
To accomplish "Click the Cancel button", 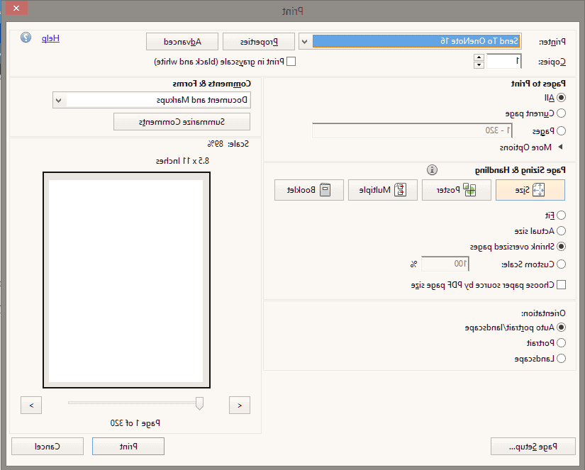I will coord(48,446).
